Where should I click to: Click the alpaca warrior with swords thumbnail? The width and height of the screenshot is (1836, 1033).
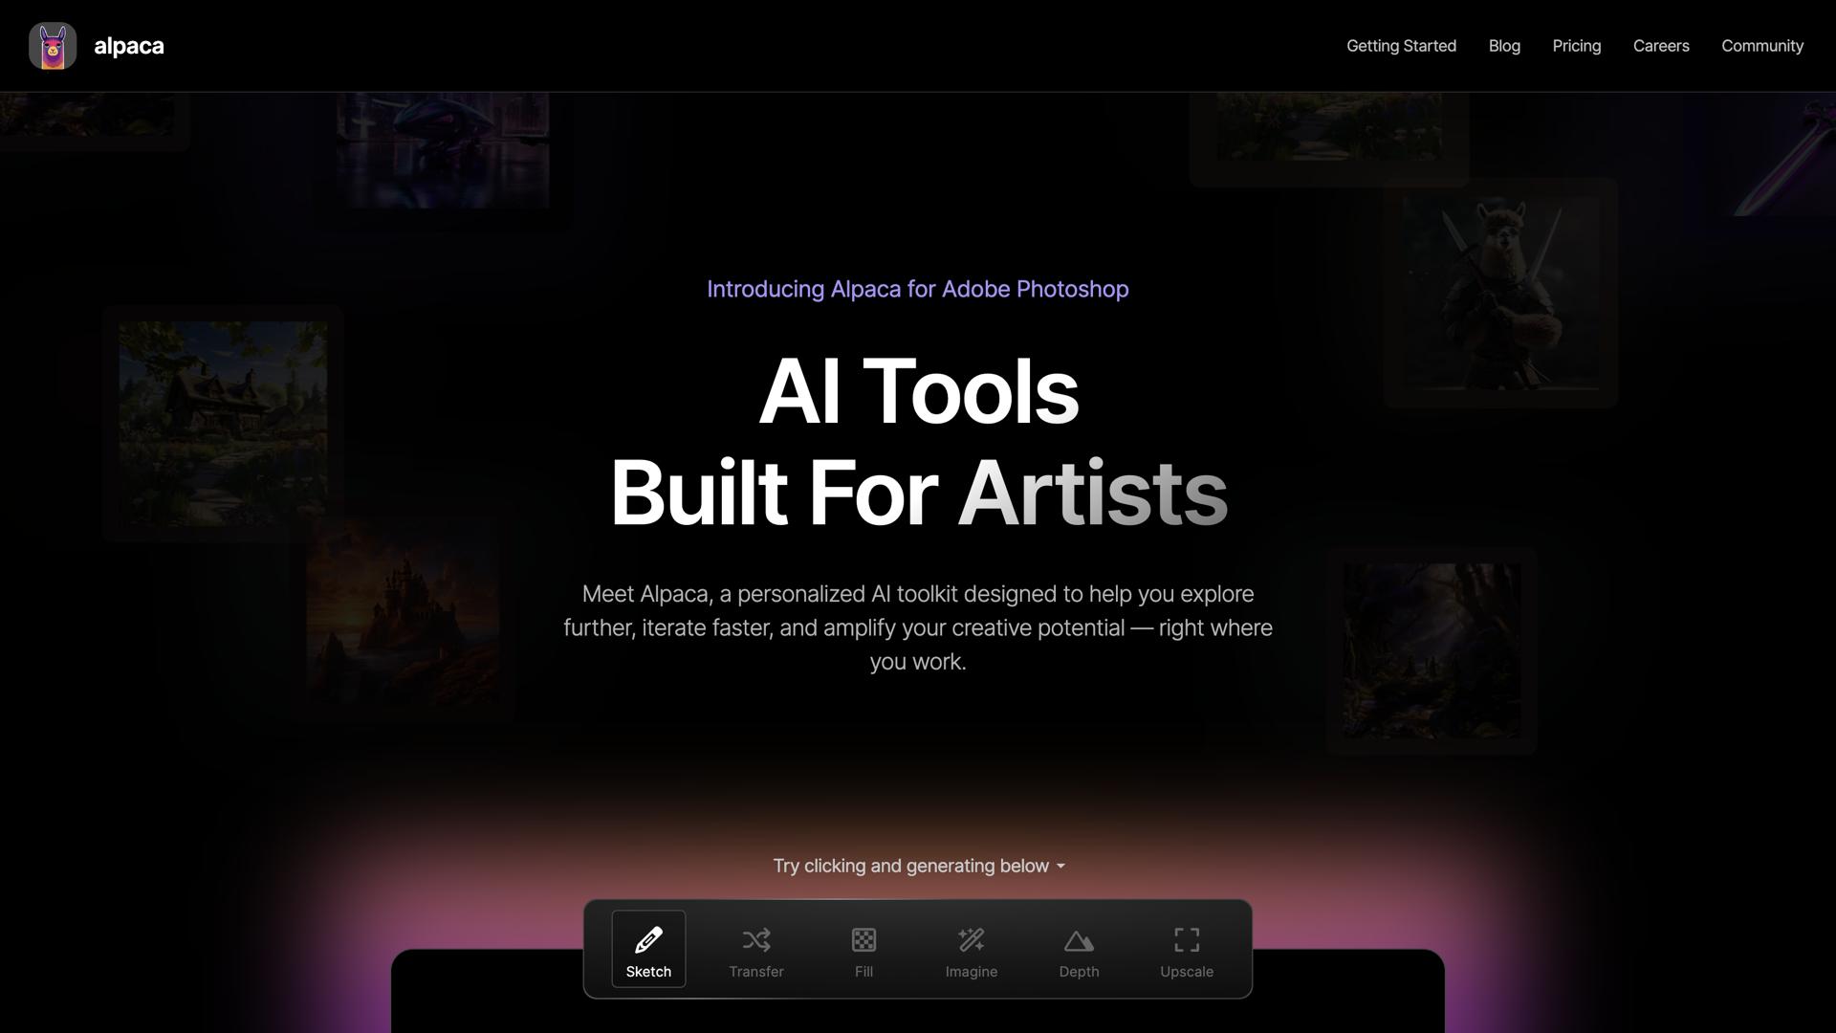pos(1499,293)
